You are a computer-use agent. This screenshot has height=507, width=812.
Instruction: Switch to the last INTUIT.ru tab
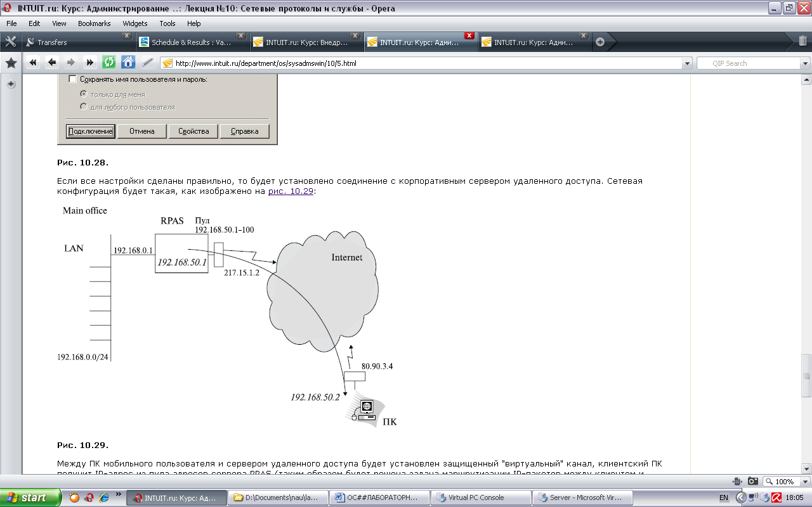click(534, 42)
